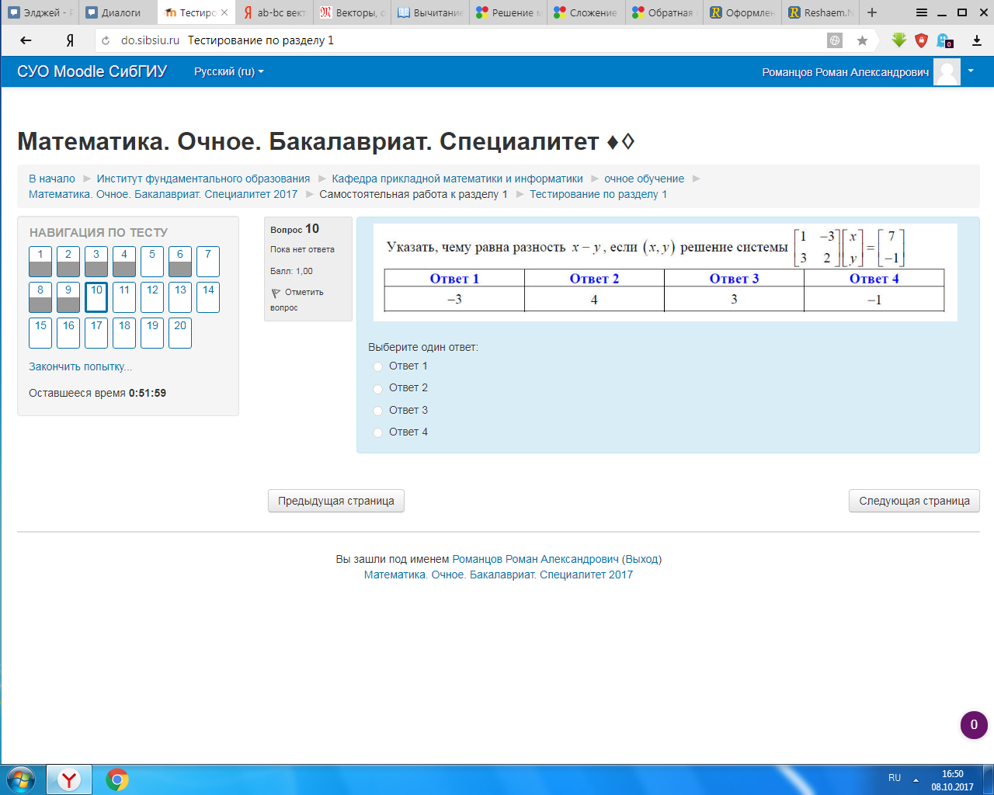Open the user profile menu arrow
The image size is (994, 795).
coord(971,71)
